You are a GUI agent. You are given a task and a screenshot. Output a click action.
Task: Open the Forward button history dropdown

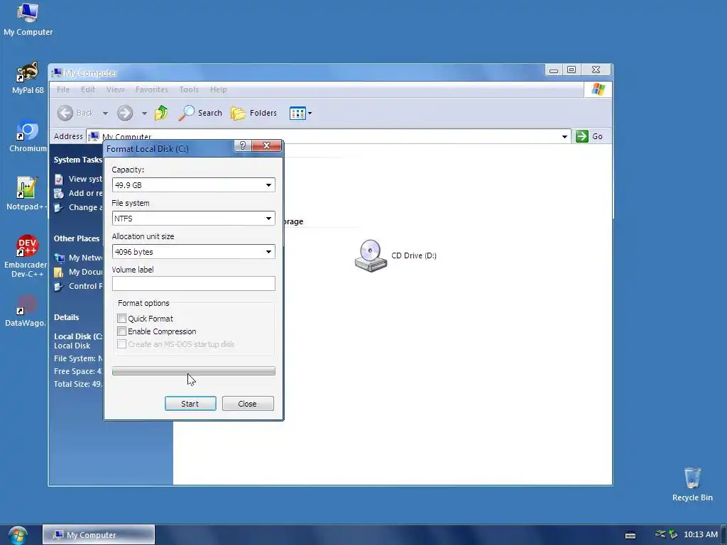coord(144,113)
